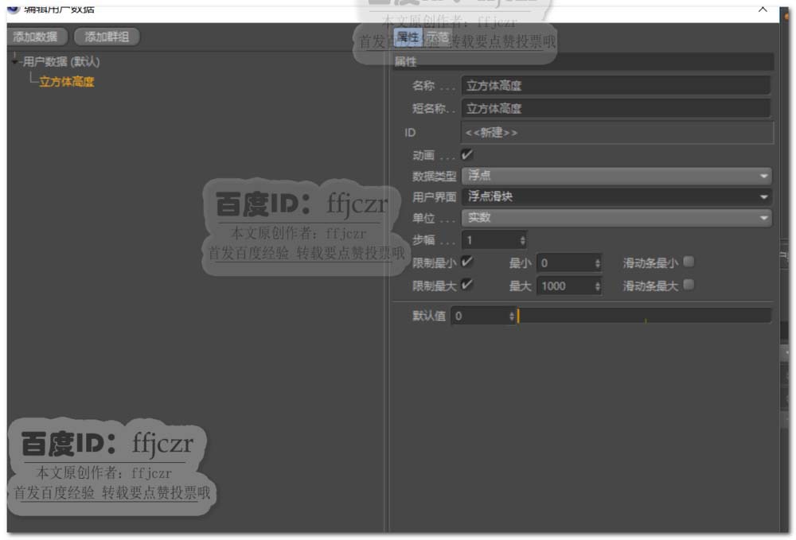The image size is (796, 540).
Task: Switch to the 属性 tab
Action: click(408, 37)
